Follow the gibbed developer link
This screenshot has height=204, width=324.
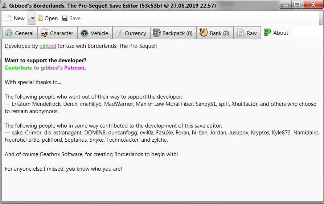48,46
